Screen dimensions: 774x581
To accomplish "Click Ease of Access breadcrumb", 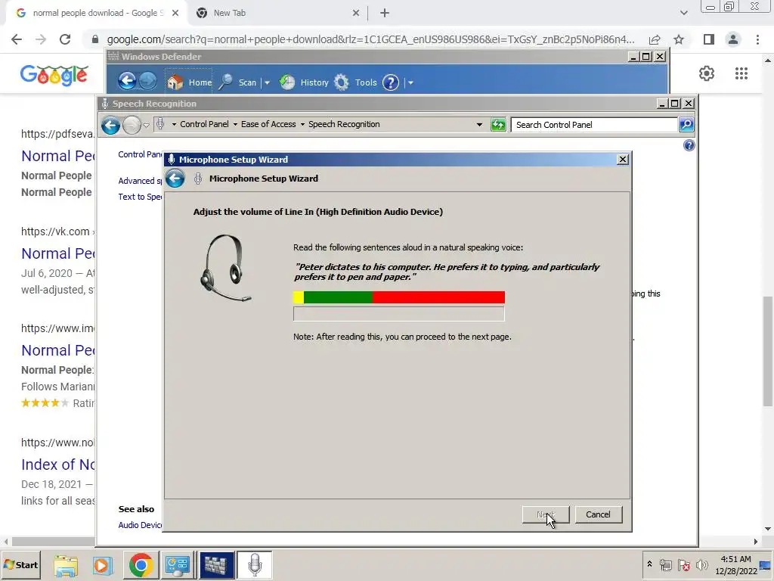I will click(268, 124).
